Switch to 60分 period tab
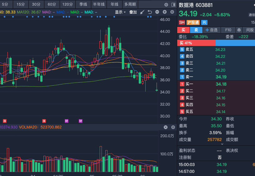This screenshot has height=176, width=255. [x=52, y=4]
